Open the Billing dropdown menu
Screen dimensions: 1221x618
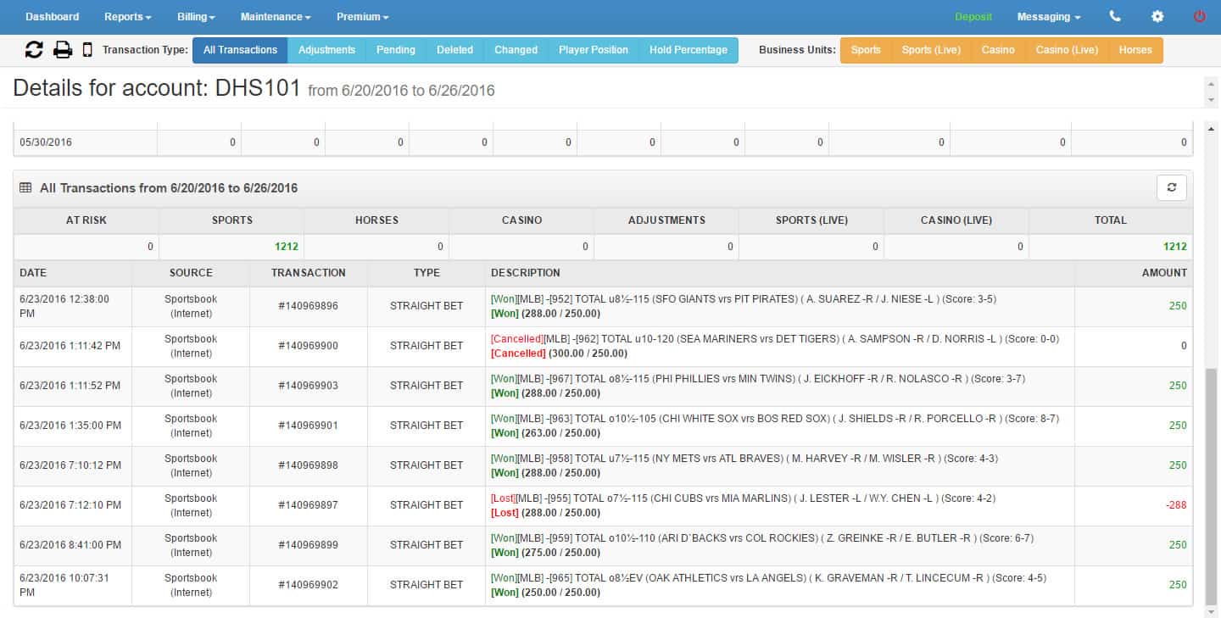[197, 16]
